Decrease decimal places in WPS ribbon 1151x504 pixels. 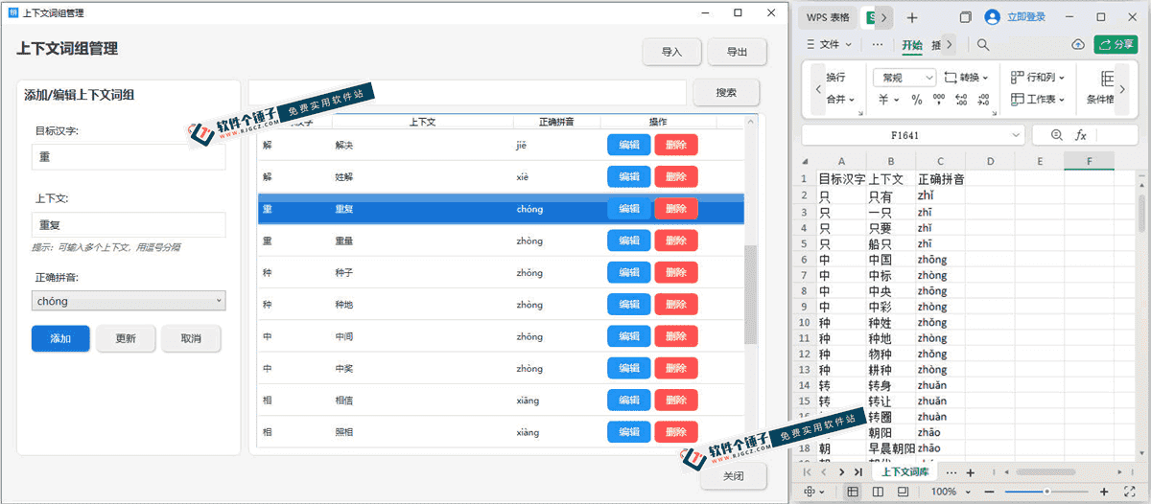984,100
